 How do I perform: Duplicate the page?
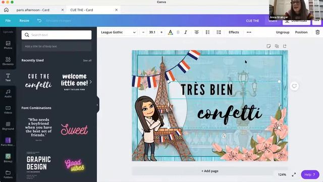277,46
